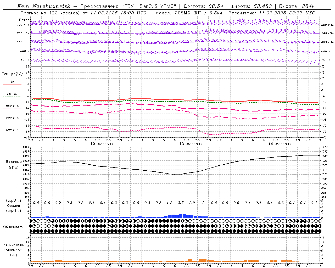
Task: Click the 1.8 precipitation value
Action: coord(170,203)
